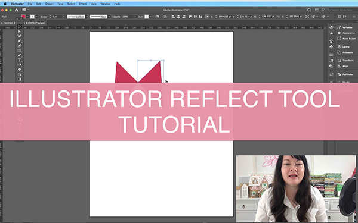Open the Transform panel
The width and height of the screenshot is (358, 223).
tap(345, 61)
